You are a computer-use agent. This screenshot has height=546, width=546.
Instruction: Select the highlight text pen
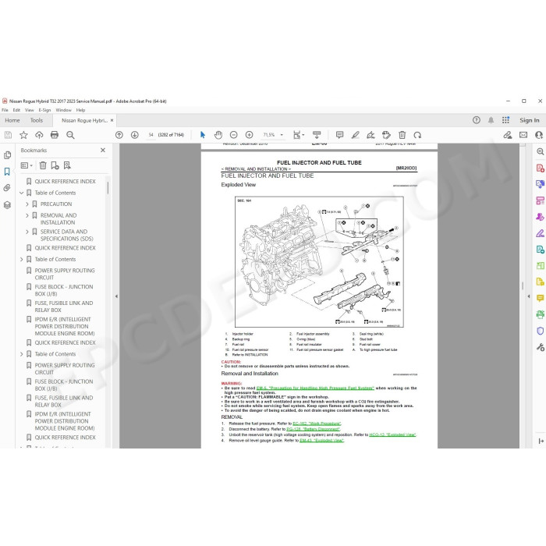[x=355, y=135]
